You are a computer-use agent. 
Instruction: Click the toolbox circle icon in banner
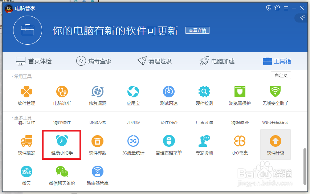pos(28,30)
